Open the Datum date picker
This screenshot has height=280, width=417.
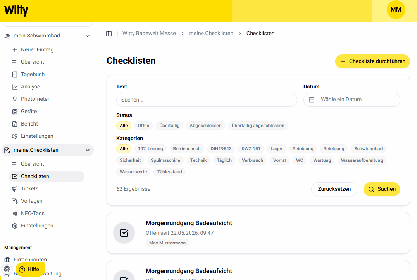coord(352,100)
